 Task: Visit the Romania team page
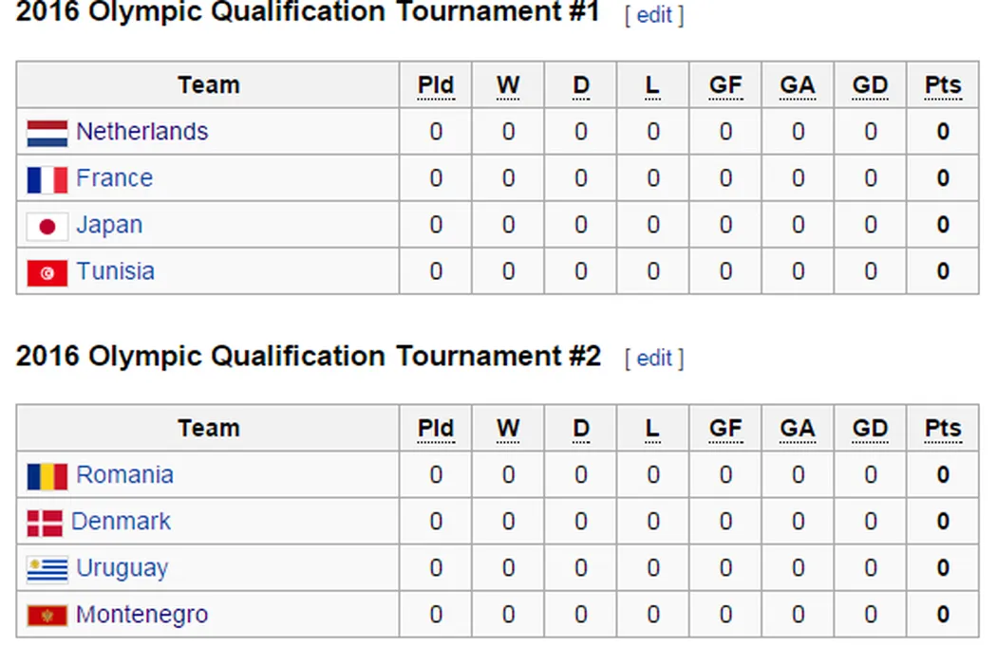(124, 474)
